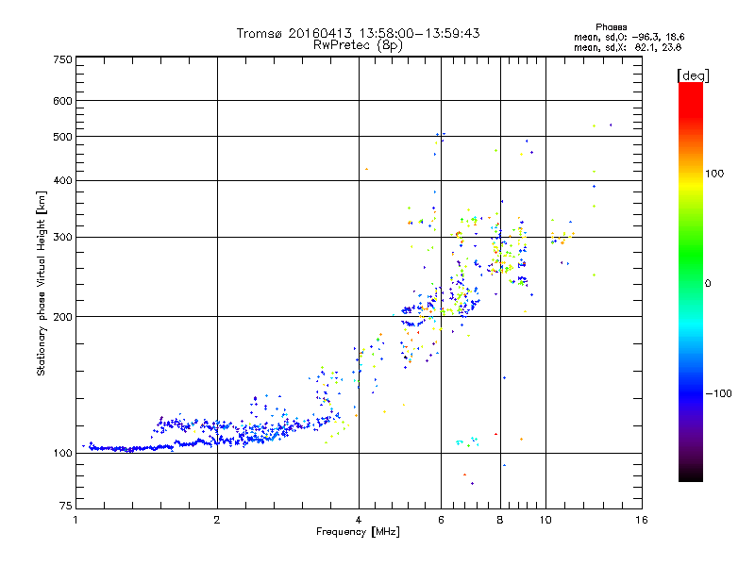Click the plot title 'Tromsø 20160413 13:58:00-13:59:43'
755x566 pixels.
pos(359,33)
